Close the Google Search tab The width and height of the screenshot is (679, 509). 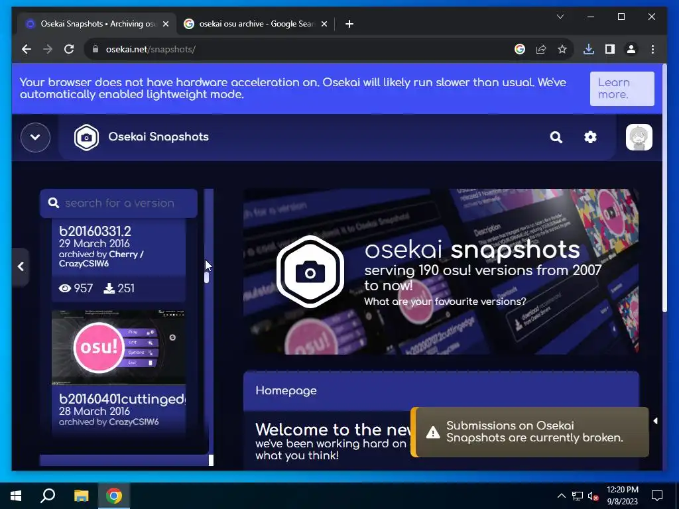click(324, 25)
